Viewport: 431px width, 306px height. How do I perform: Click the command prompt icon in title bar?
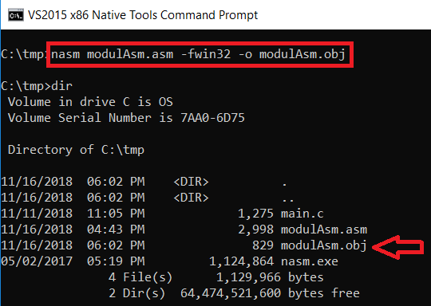tap(16, 15)
